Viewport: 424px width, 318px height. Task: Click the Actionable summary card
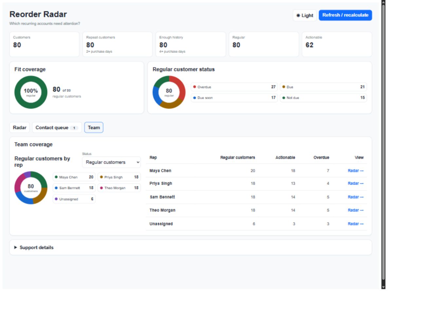(337, 44)
